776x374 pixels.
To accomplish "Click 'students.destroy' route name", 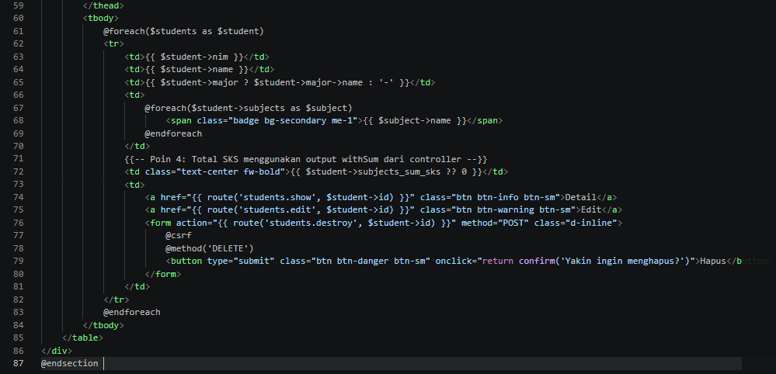I will pyautogui.click(x=313, y=223).
